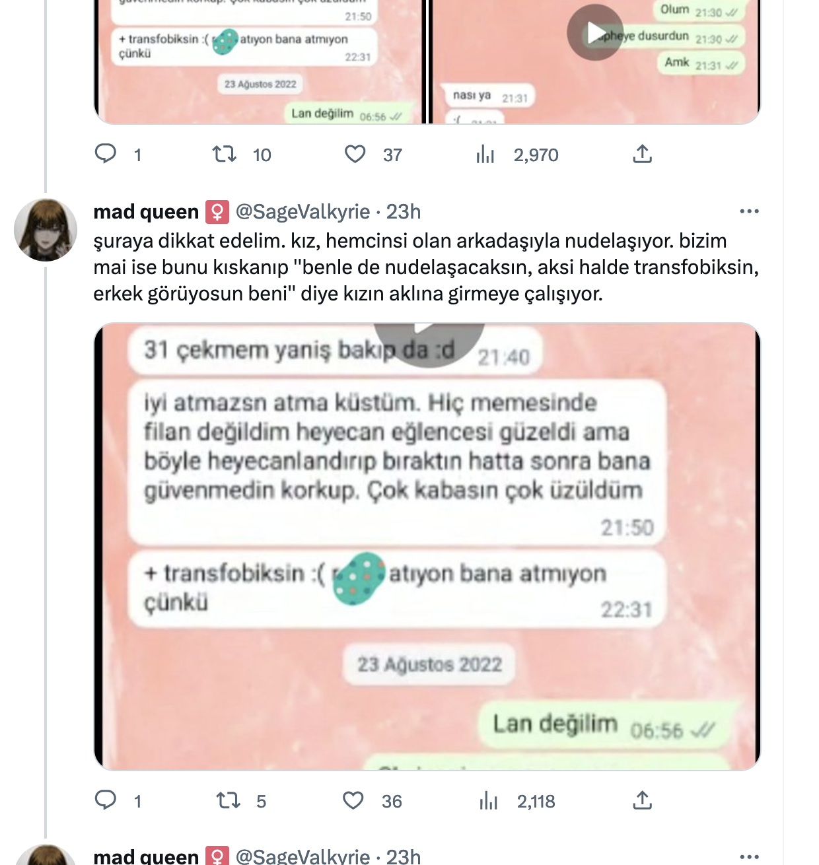Share the tweet with 37 likes
This screenshot has height=865, width=819.
(642, 155)
